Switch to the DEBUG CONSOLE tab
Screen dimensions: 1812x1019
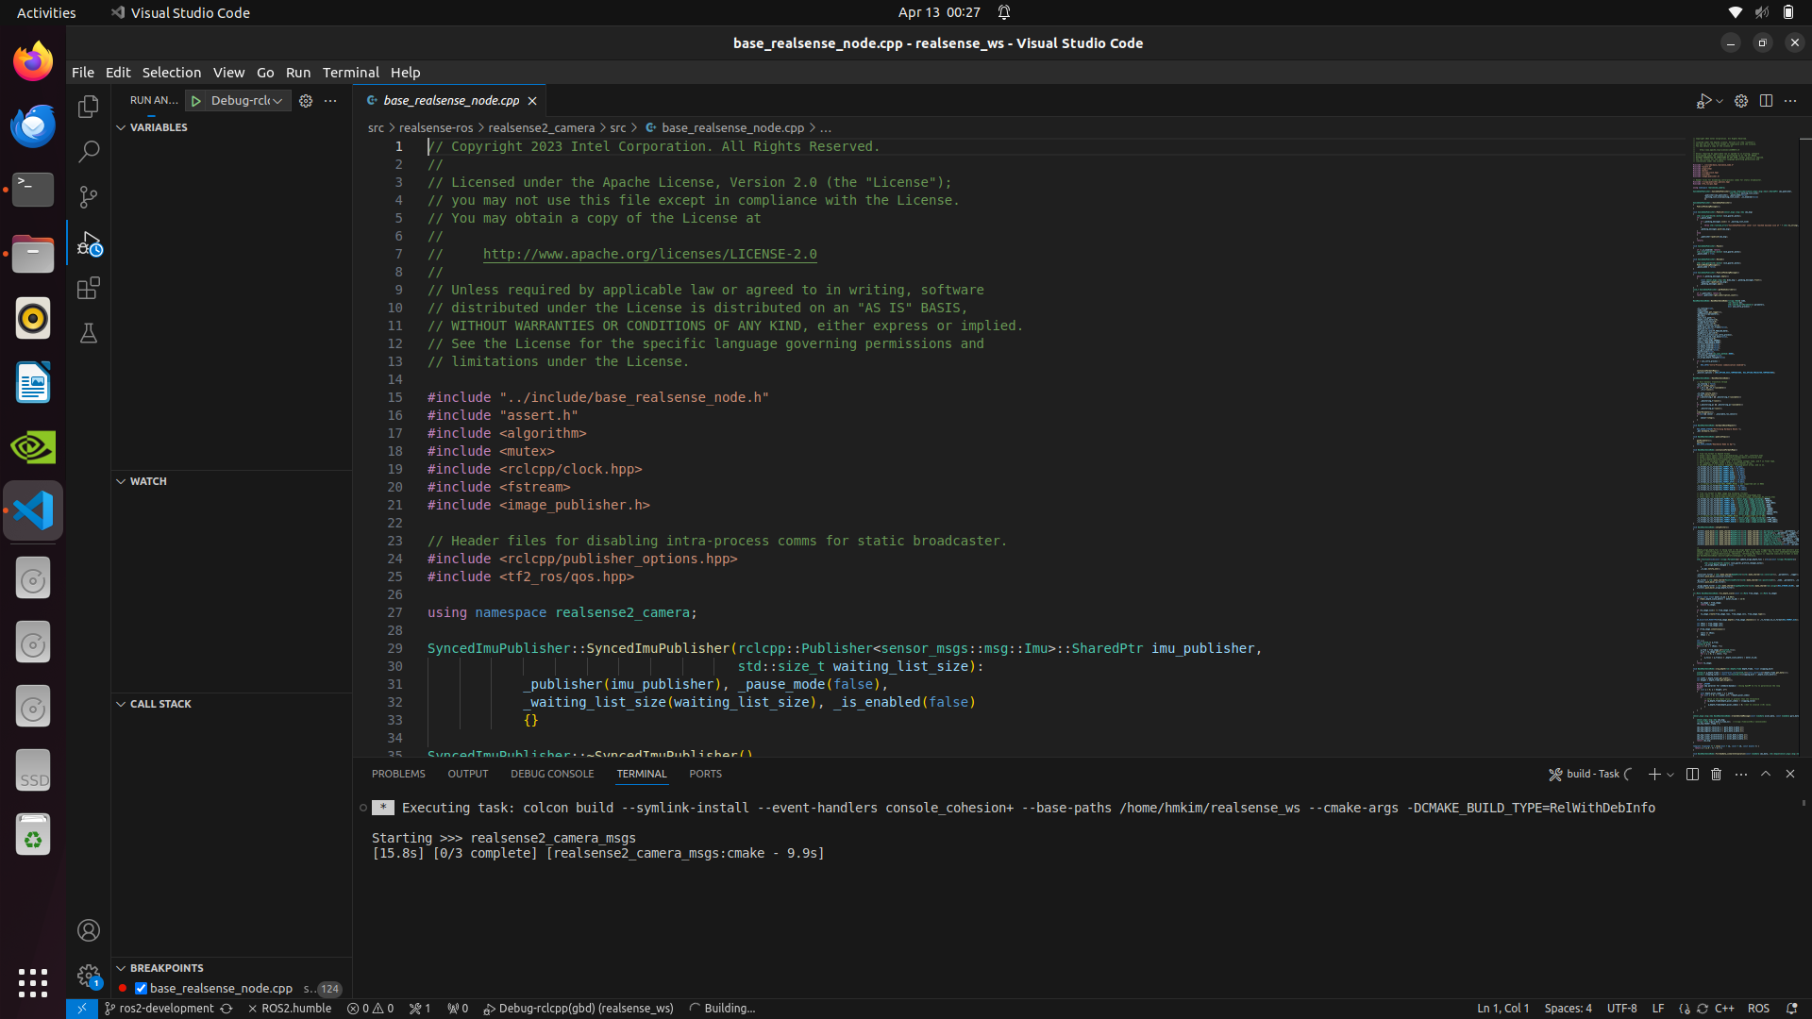(552, 774)
